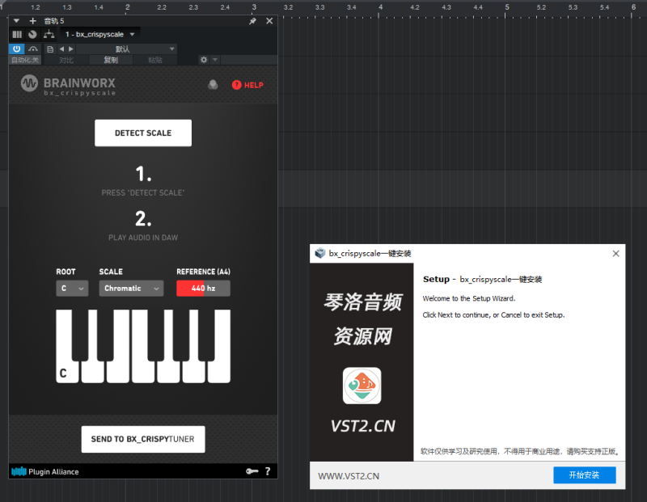Click the 440 hz reference tuning control

(x=202, y=287)
